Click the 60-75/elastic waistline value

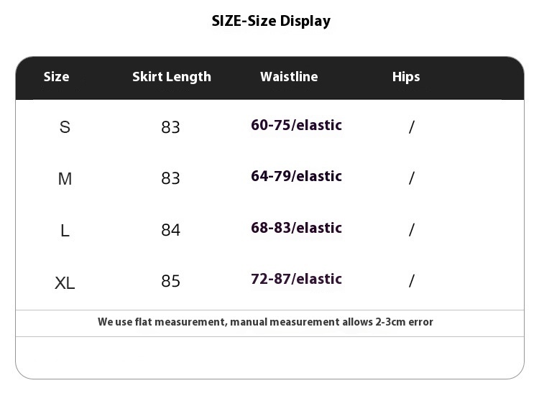pos(296,125)
